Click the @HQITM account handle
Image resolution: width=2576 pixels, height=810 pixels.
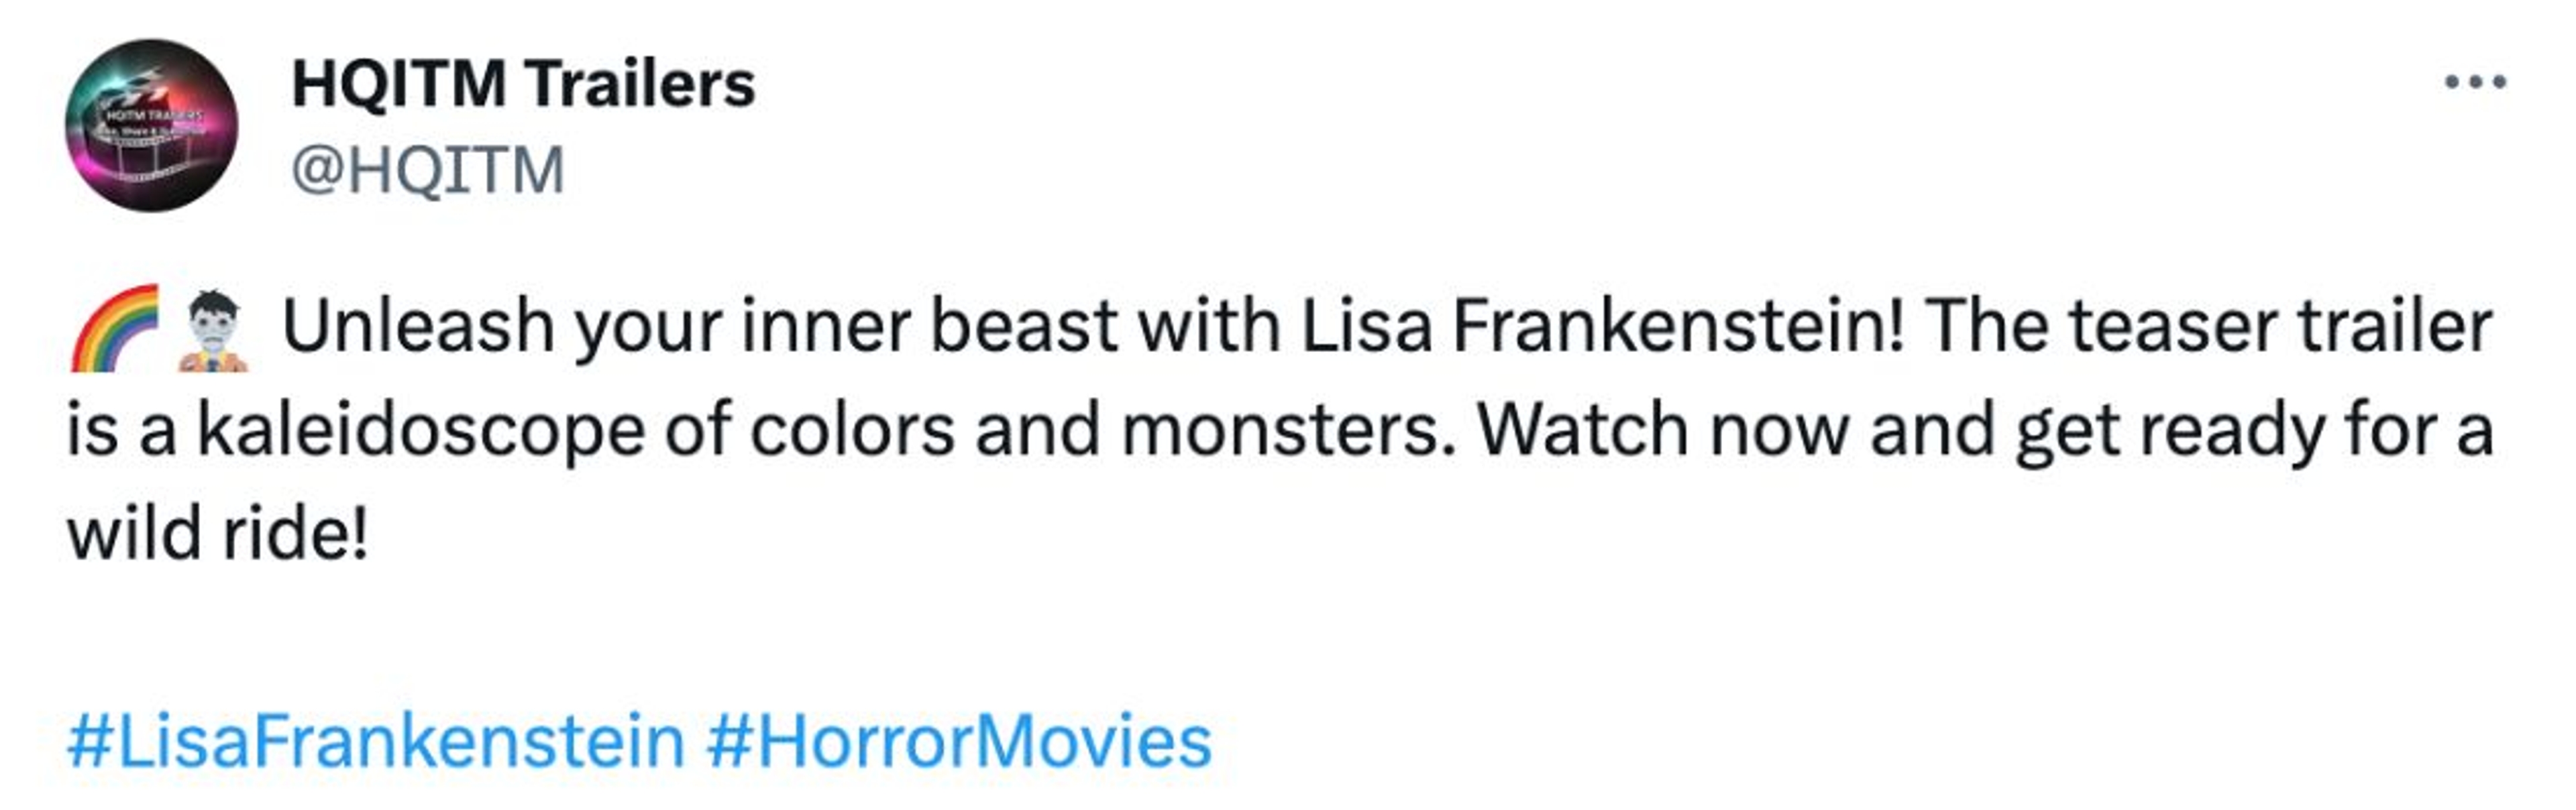tap(428, 170)
